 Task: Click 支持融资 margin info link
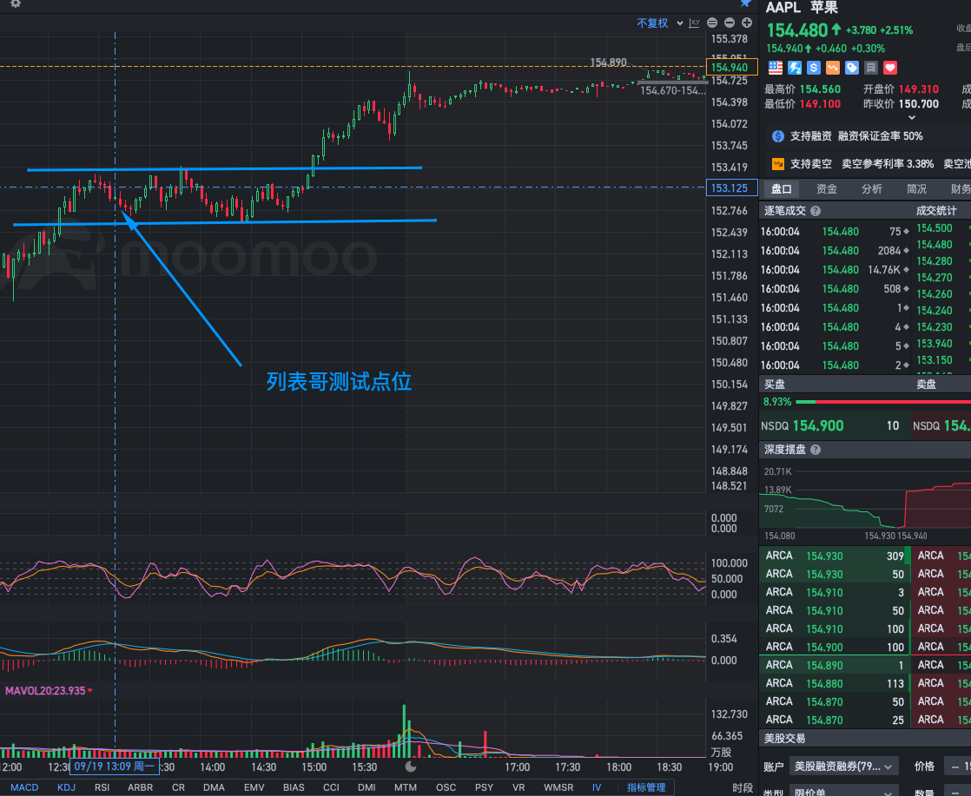click(810, 136)
